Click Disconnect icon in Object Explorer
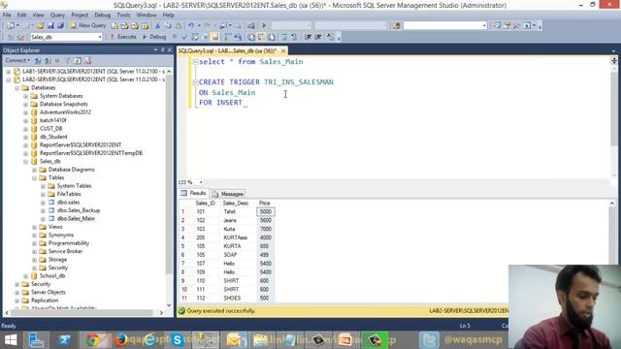The height and width of the screenshot is (349, 621). (48, 60)
